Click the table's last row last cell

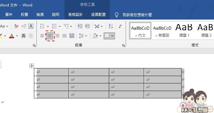click(163, 94)
